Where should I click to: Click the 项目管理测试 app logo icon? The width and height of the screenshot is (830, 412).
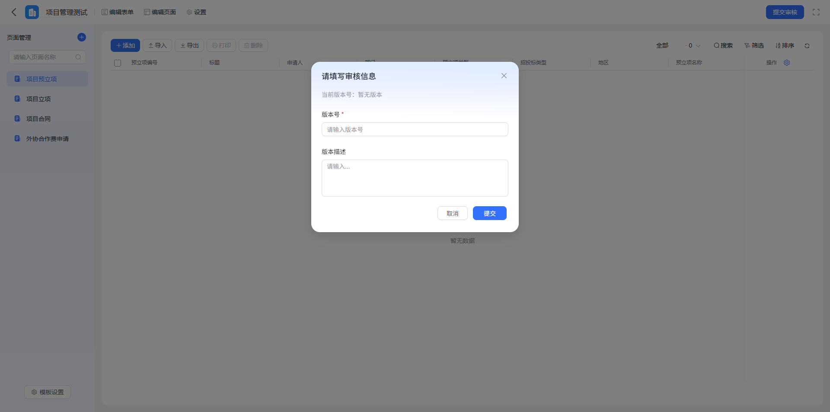coord(32,12)
